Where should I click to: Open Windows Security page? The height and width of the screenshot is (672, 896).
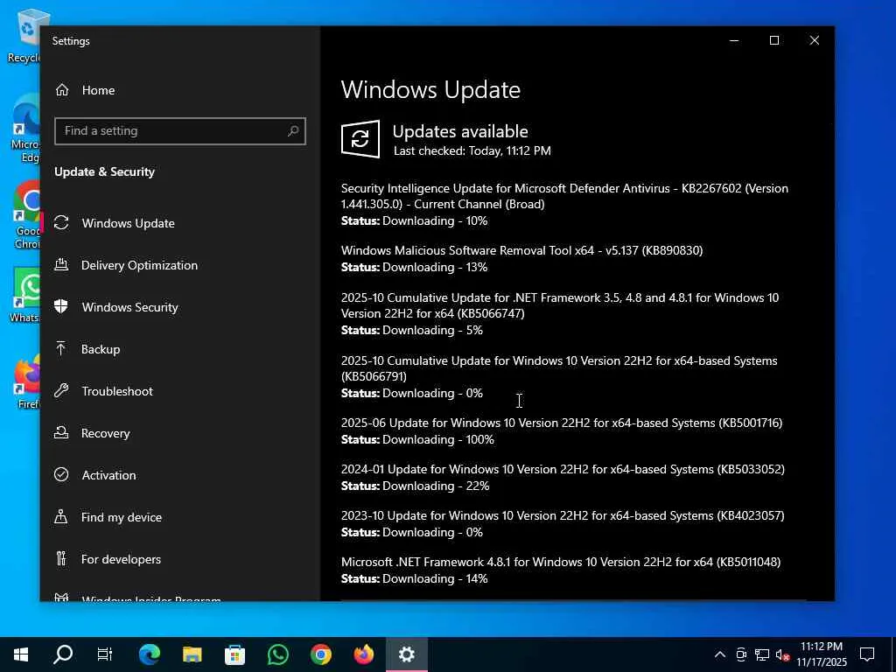[x=129, y=307]
